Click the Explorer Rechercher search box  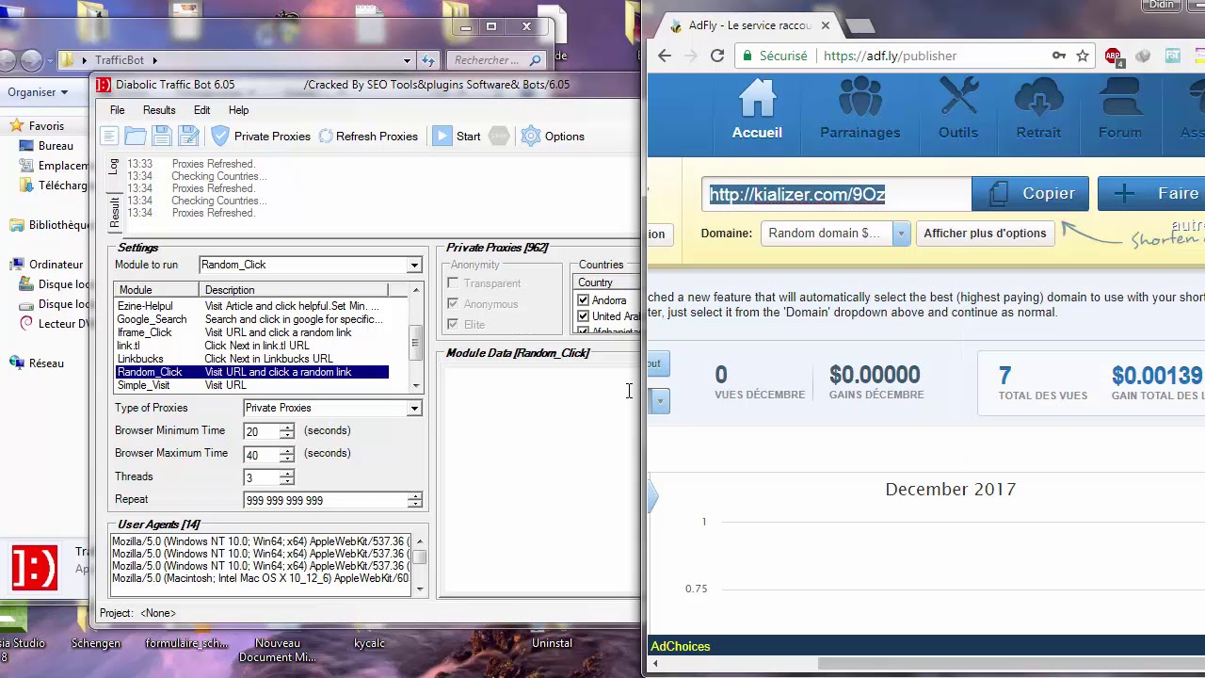(497, 60)
